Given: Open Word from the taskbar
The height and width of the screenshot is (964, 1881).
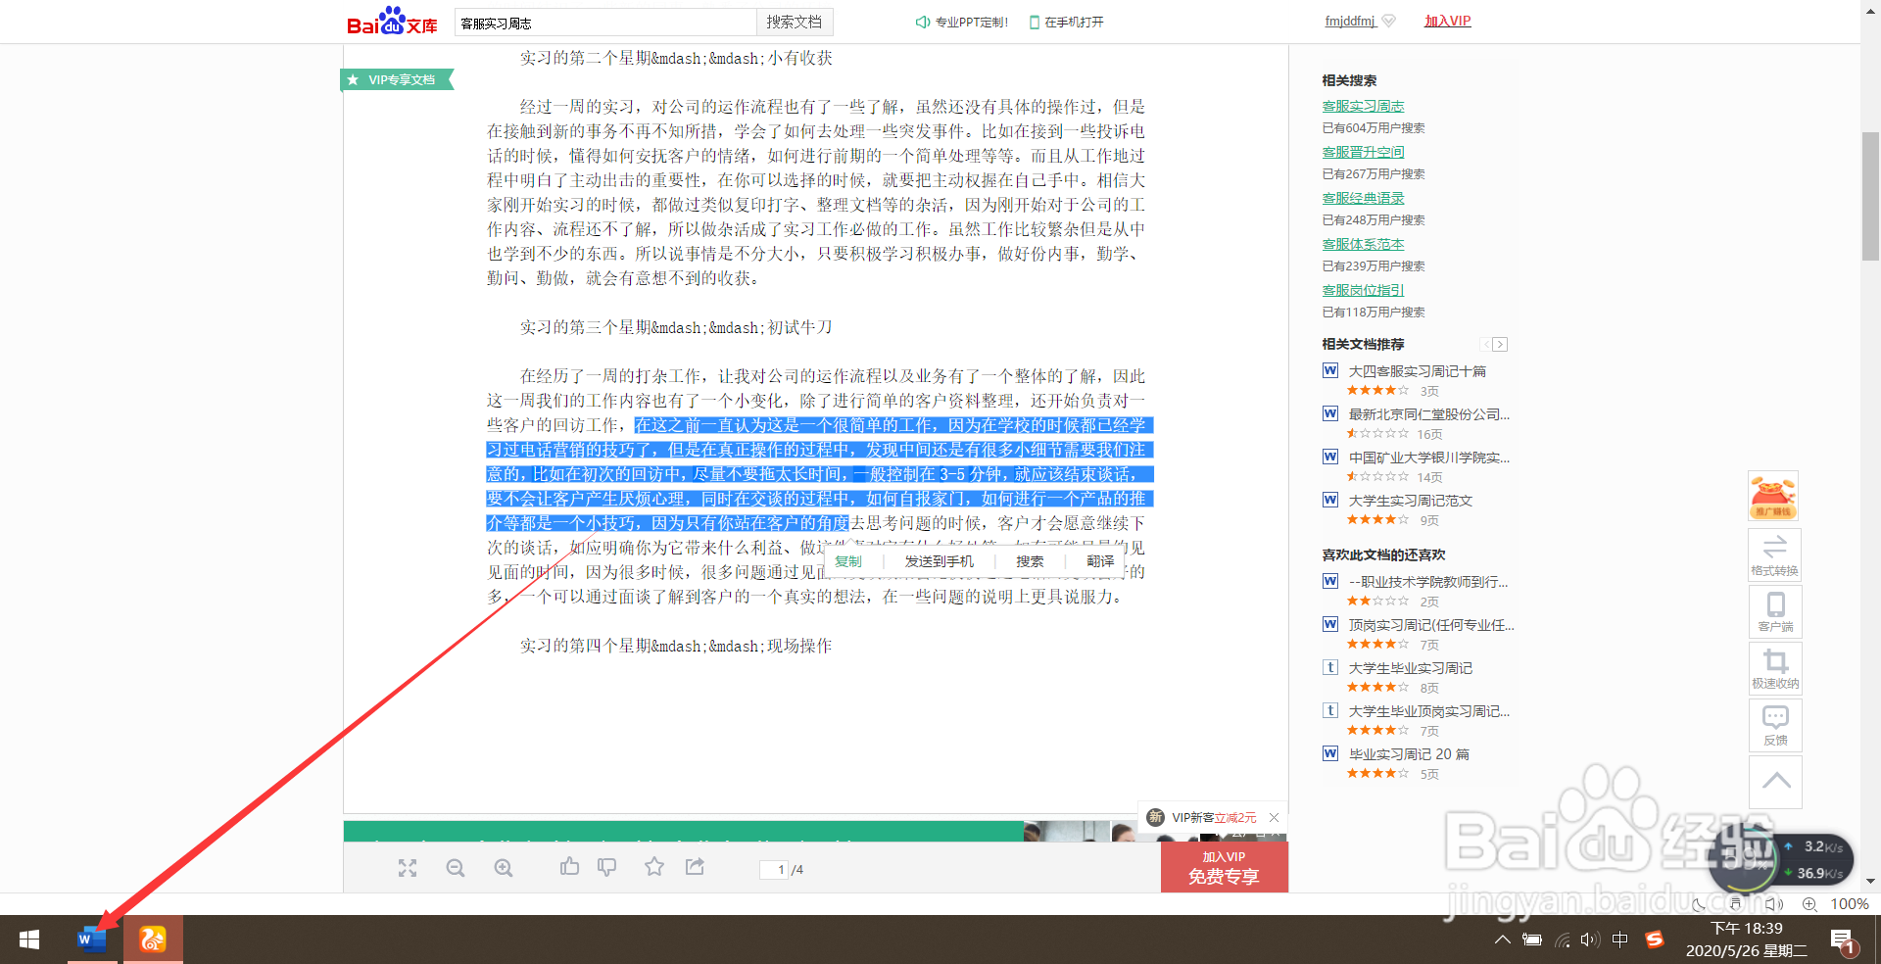Looking at the screenshot, I should [x=91, y=939].
